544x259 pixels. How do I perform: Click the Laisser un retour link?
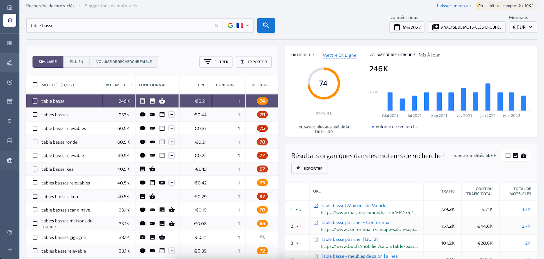coord(454,6)
